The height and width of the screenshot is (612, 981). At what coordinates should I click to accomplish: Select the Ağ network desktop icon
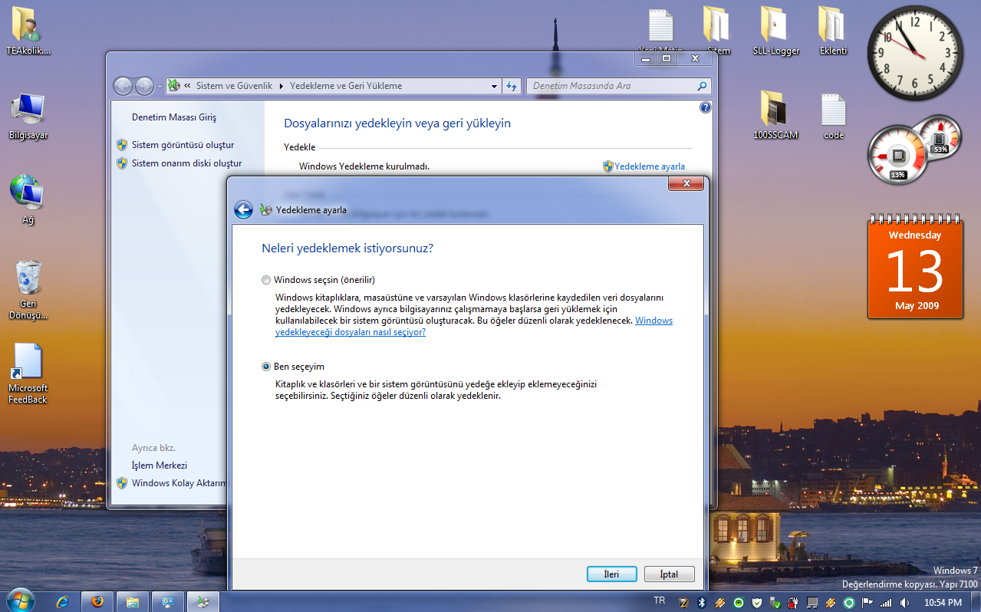pos(28,199)
